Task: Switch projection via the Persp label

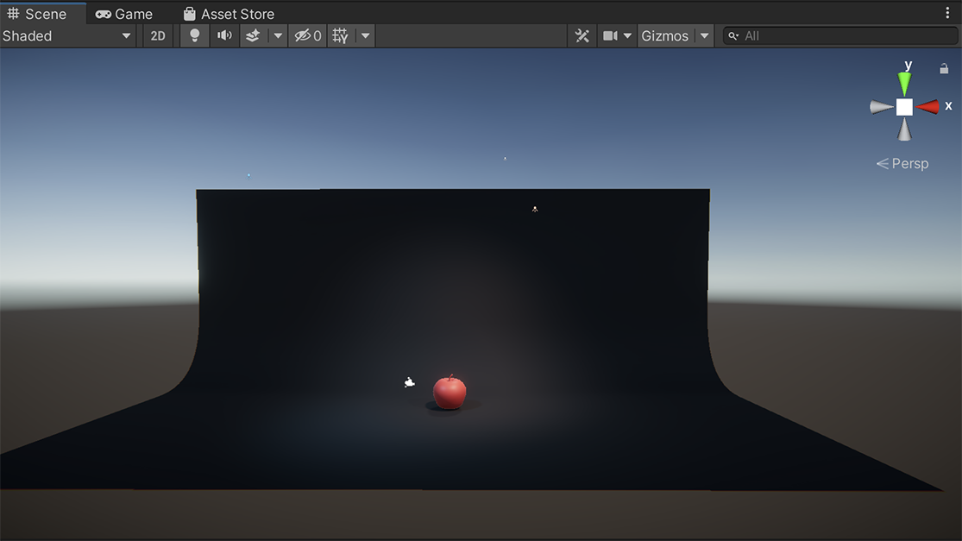Action: [903, 164]
